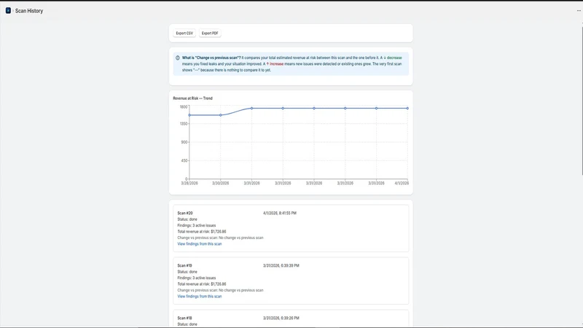
Task: Click the info icon in the blue notice
Action: point(178,58)
